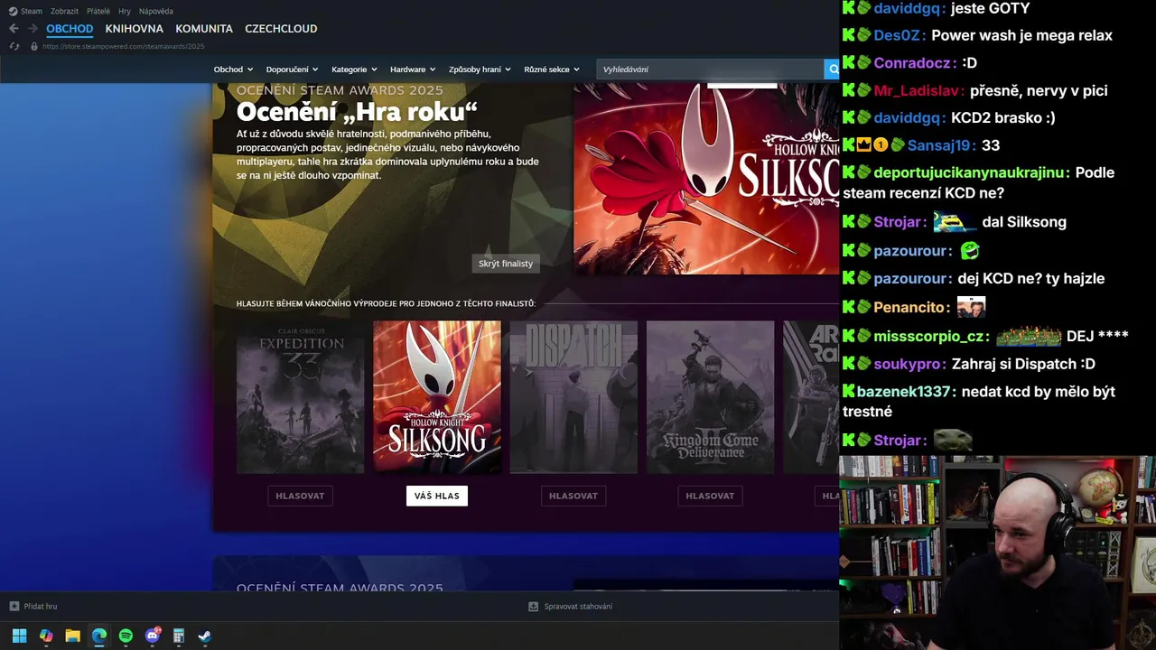Click the username Conradocz in chat
The height and width of the screenshot is (650, 1156).
(x=913, y=62)
